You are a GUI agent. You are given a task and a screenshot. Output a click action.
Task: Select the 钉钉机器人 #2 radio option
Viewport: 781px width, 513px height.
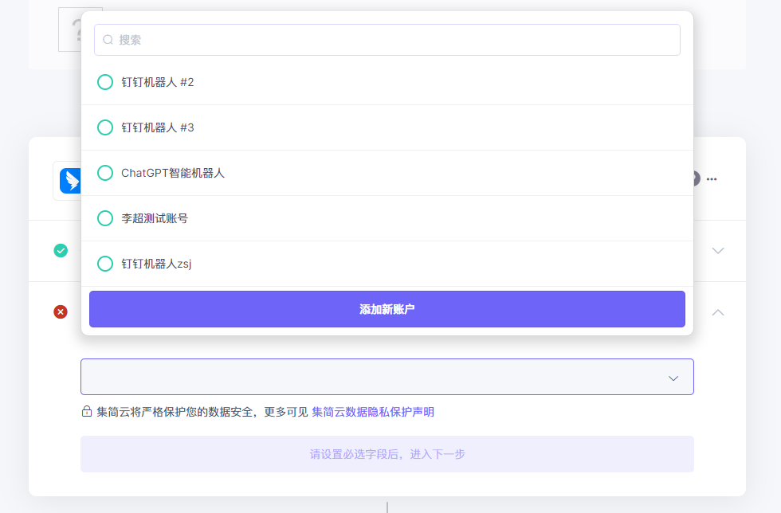pos(105,82)
